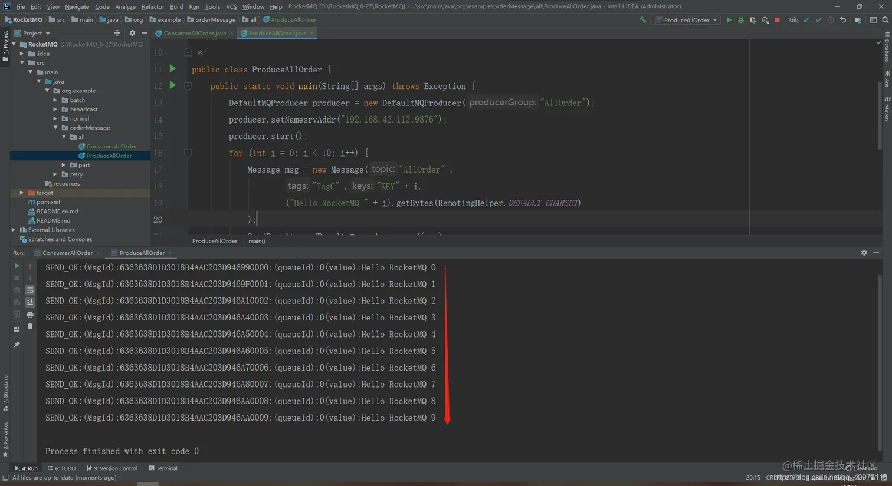
Task: Debug ProduceAllOrder with the bug icon
Action: (741, 20)
